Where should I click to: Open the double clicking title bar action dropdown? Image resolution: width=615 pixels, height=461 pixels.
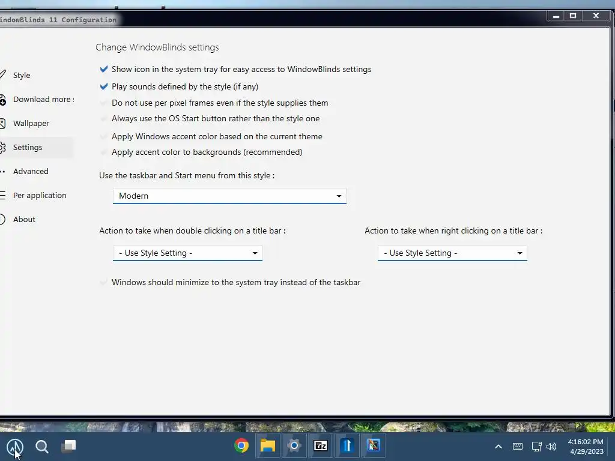187,253
